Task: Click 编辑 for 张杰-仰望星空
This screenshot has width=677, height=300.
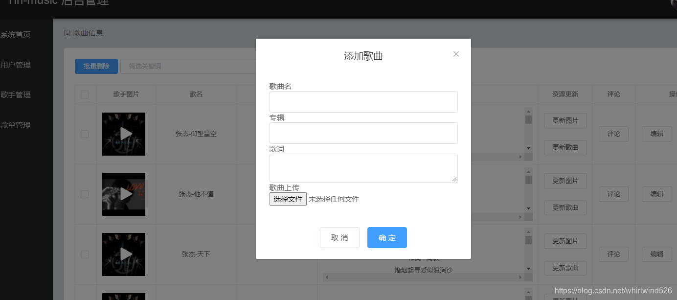Action: pos(656,134)
